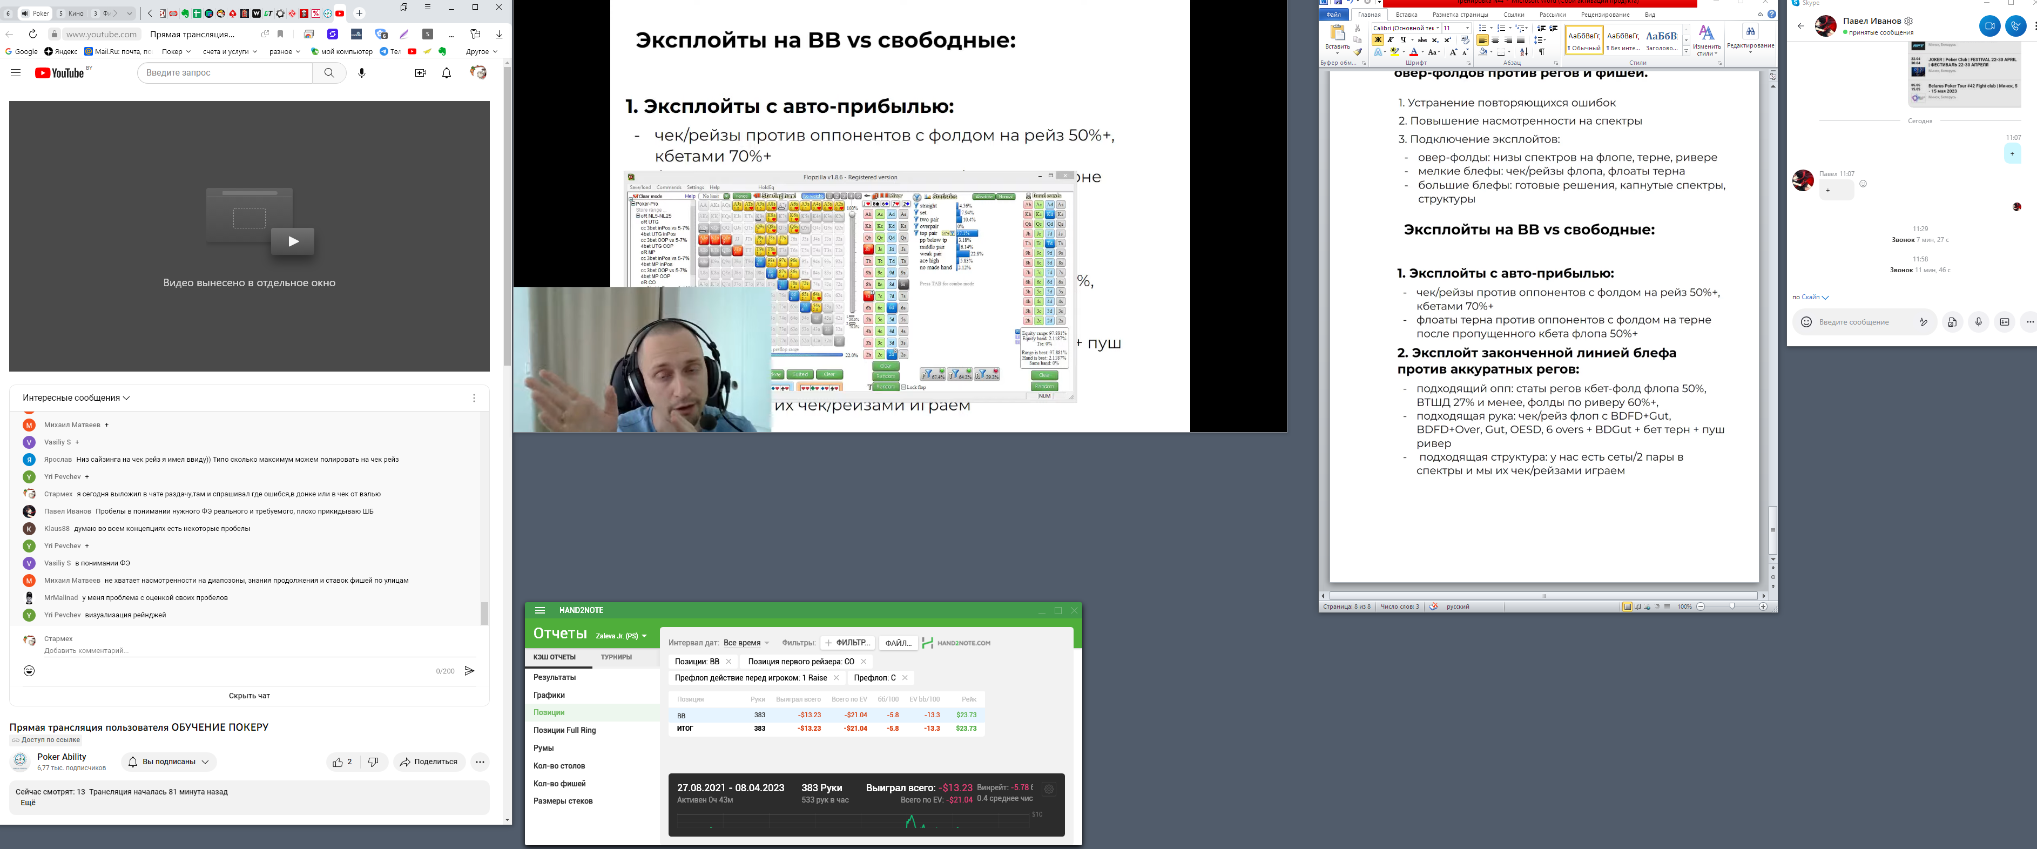Open Word Разметка страницы tab
The width and height of the screenshot is (2037, 849).
[1461, 14]
